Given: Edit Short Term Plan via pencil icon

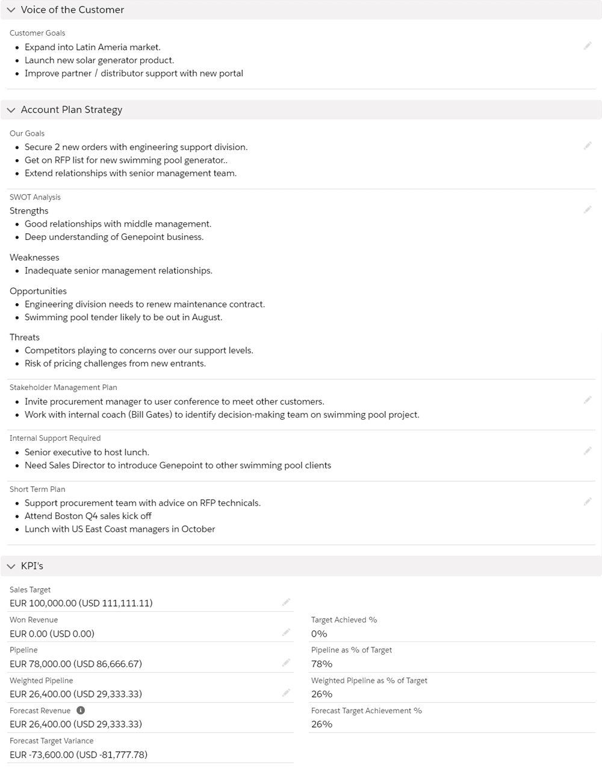Looking at the screenshot, I should tap(588, 502).
